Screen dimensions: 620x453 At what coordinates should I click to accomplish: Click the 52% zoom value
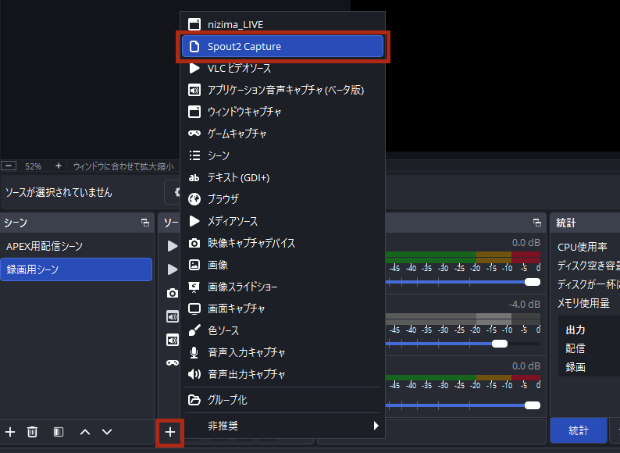(x=34, y=166)
